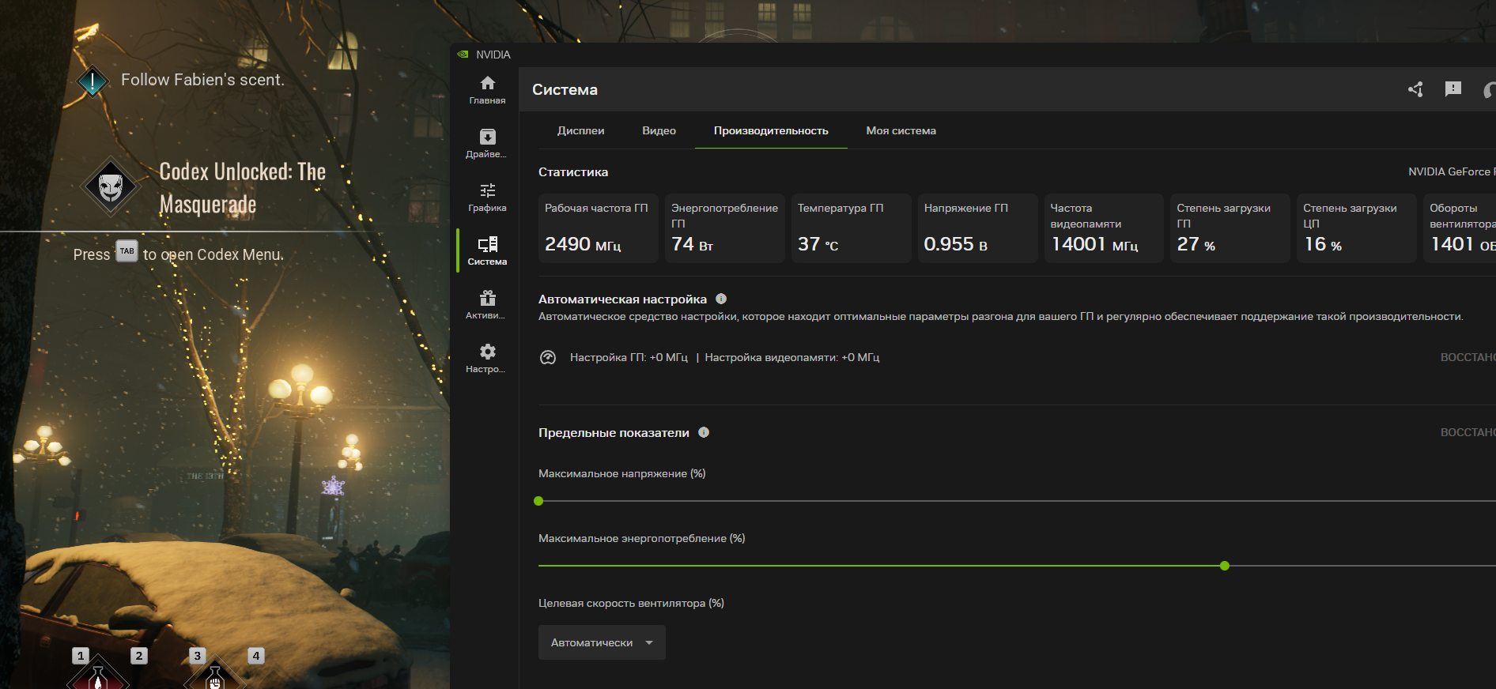Switch to the Моя система tab
1496x689 pixels.
click(901, 130)
